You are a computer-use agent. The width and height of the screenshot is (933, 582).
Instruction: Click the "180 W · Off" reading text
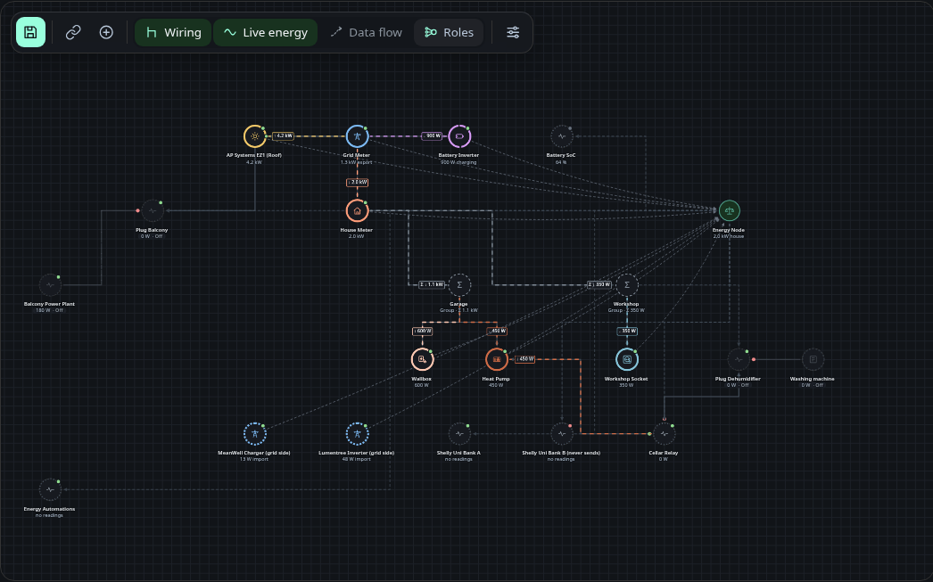[x=49, y=310]
